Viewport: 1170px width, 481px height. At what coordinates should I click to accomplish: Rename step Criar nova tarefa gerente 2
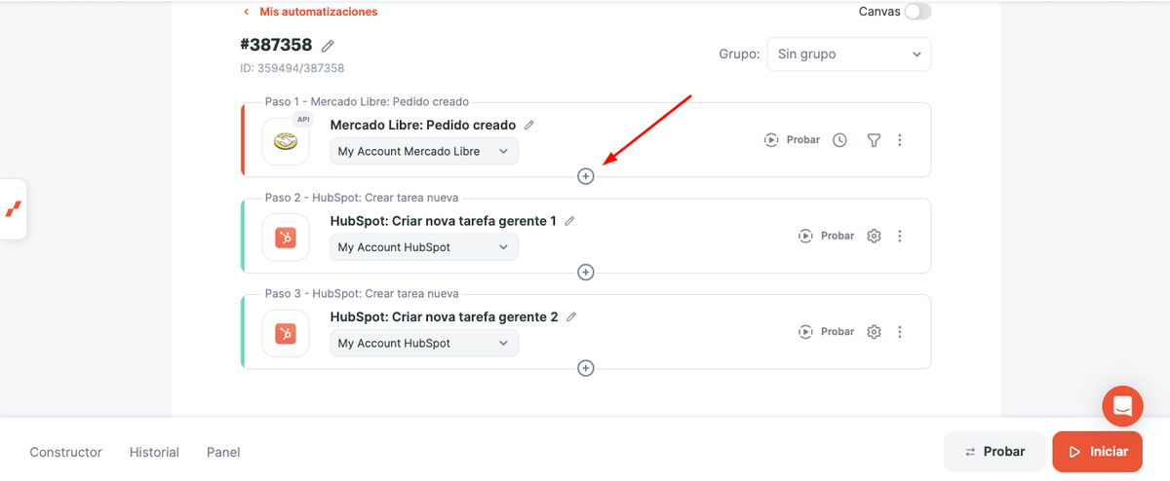click(x=572, y=316)
